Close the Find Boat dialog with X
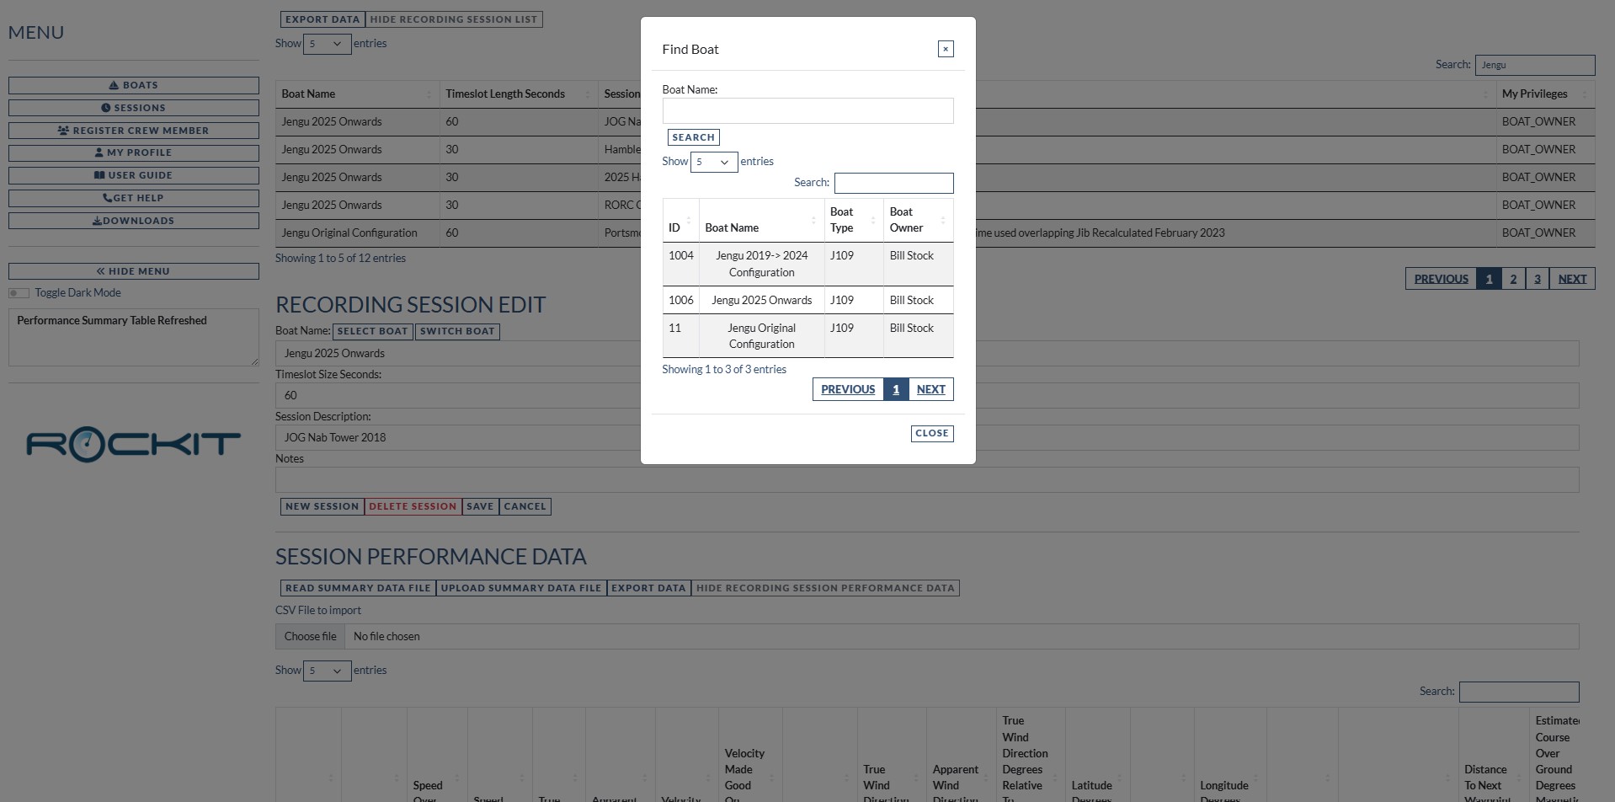The width and height of the screenshot is (1615, 802). click(946, 49)
